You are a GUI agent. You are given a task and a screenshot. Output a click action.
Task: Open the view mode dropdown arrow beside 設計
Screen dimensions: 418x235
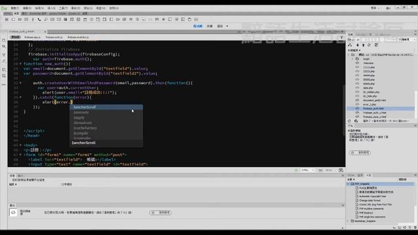point(227,26)
